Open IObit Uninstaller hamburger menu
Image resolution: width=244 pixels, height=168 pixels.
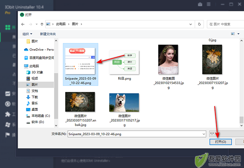tap(209, 4)
